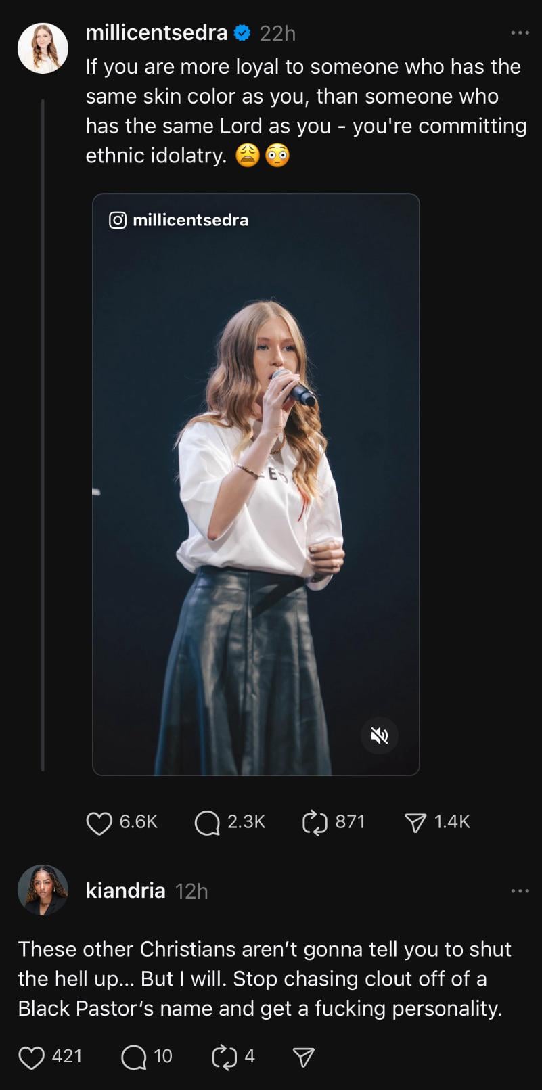Viewport: 542px width, 1090px height.
Task: Share millicentsedra's post via send icon
Action: (415, 823)
